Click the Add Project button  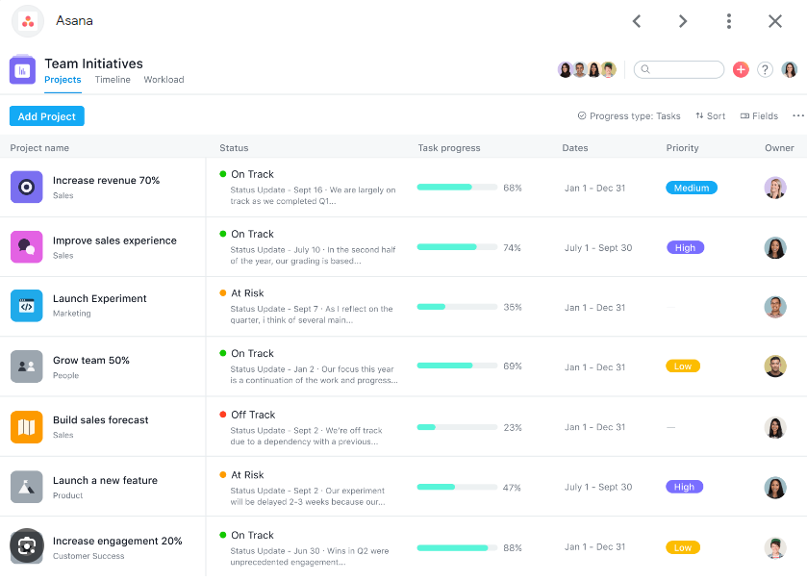coord(47,116)
